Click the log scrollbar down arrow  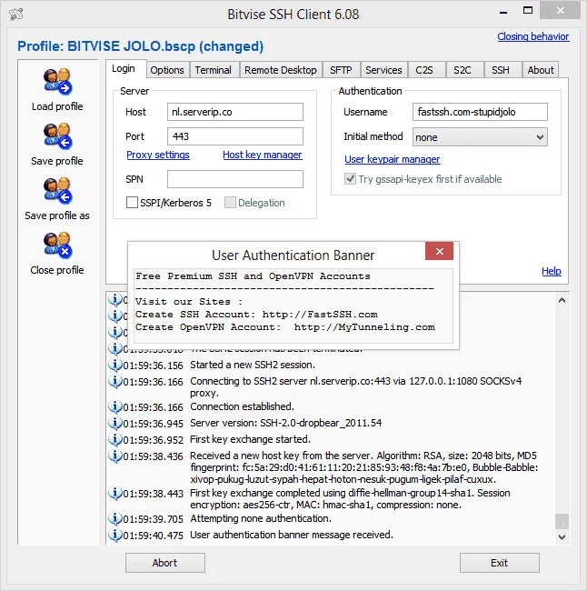coord(562,537)
